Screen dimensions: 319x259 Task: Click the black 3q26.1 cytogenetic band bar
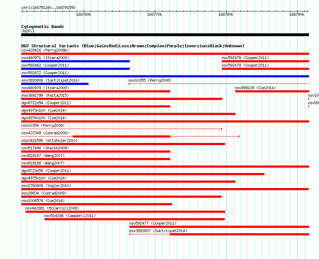(x=165, y=35)
